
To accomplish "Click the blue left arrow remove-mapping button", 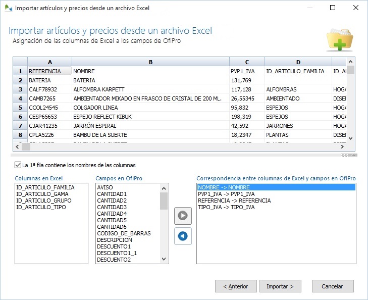I will (183, 236).
